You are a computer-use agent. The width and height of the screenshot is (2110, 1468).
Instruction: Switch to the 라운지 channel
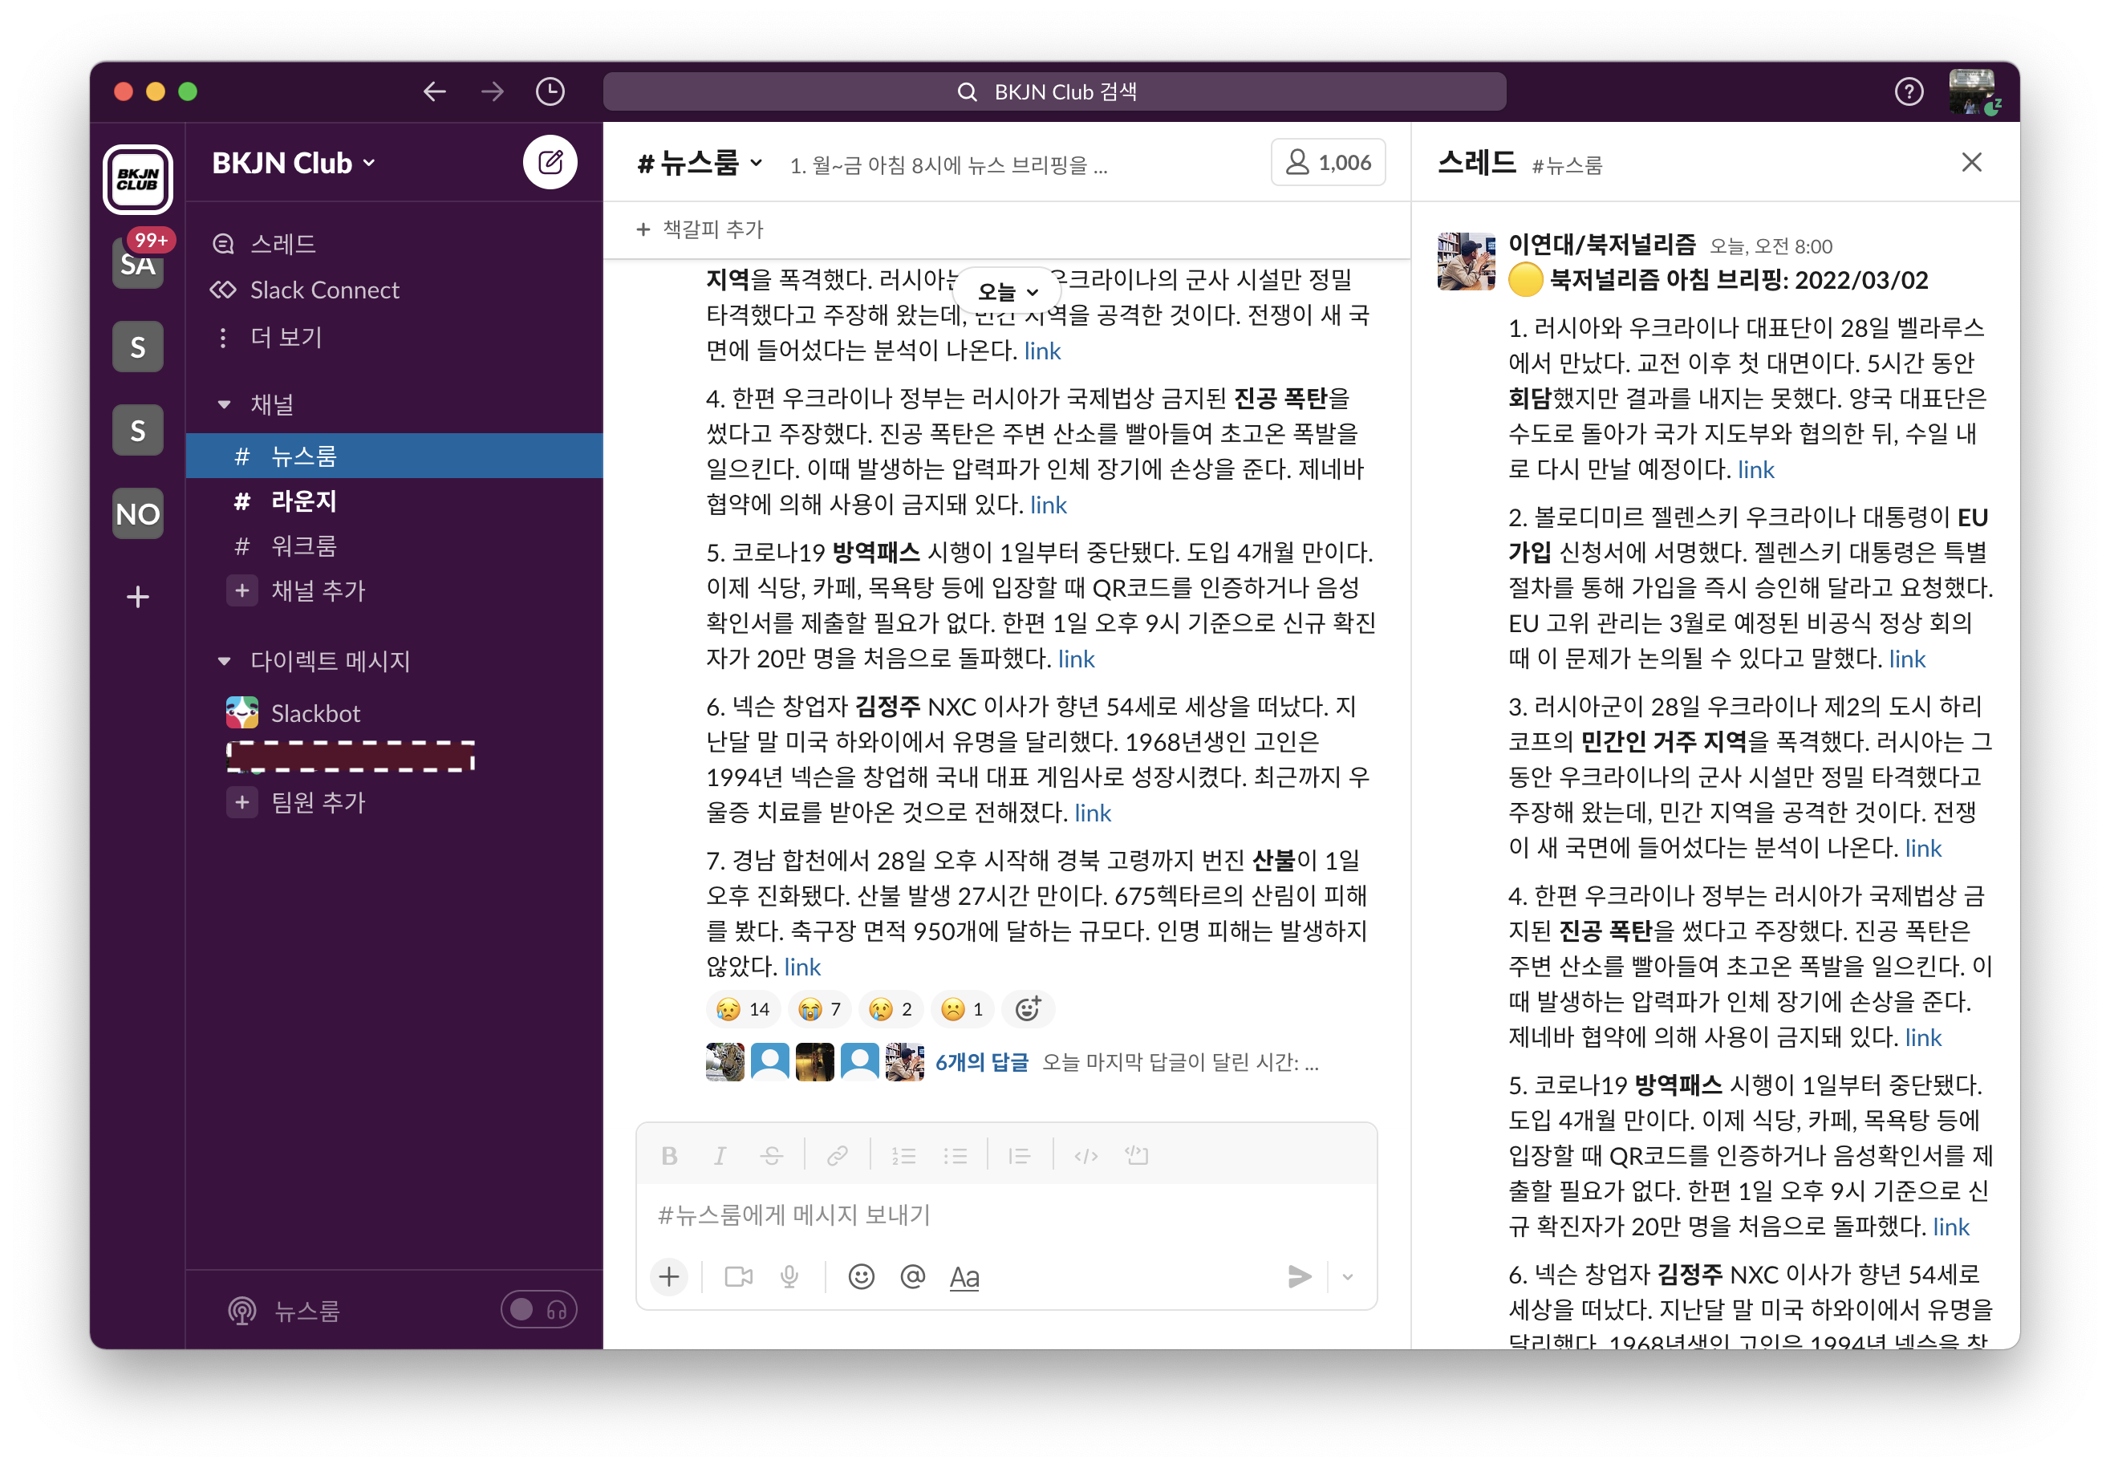point(303,501)
